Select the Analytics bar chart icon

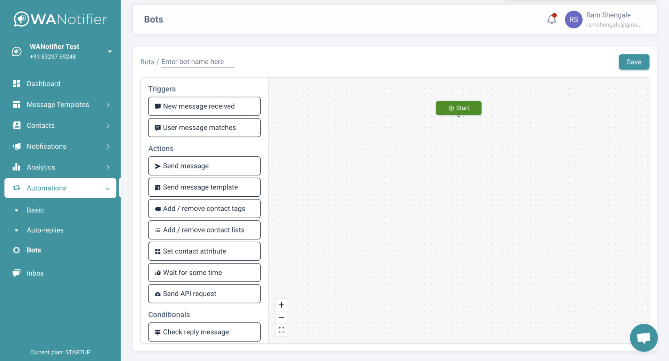pos(16,167)
